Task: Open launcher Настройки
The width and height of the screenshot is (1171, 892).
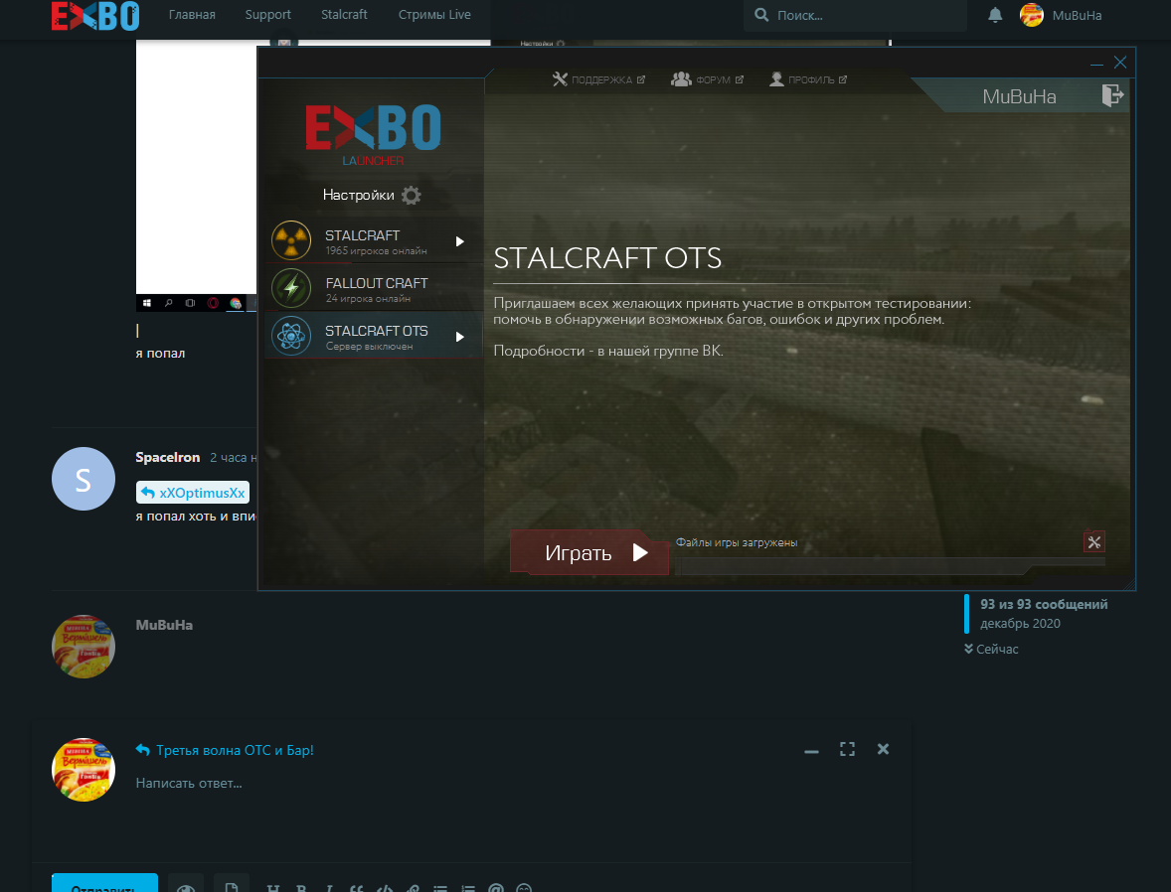Action: [372, 195]
